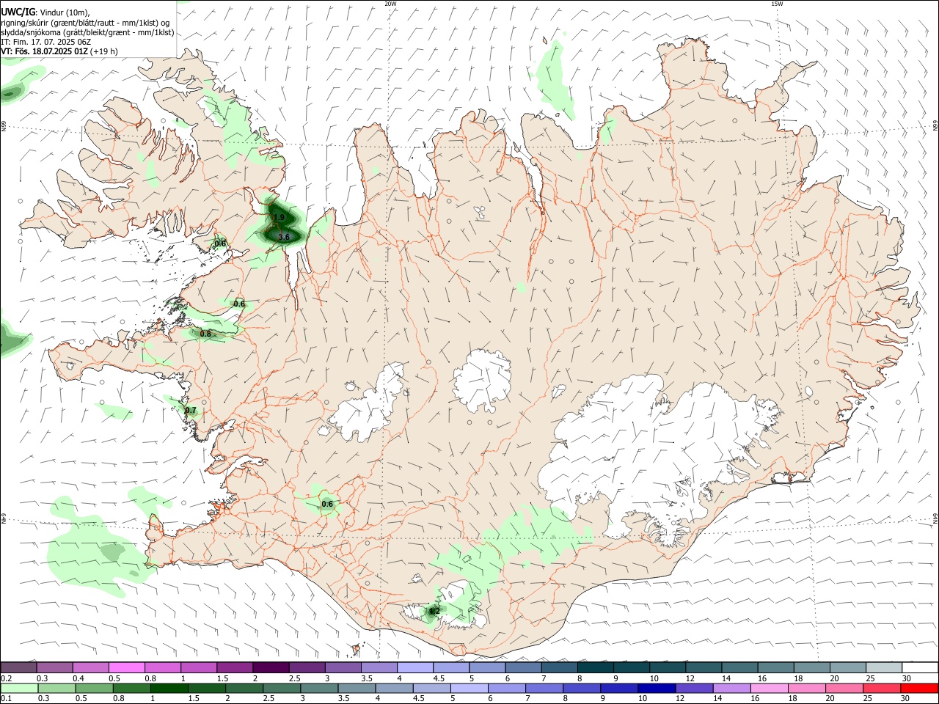Select the green 0.5 swatch in bottom legend row
Viewport: 939px width, 704px height.
coord(93,688)
